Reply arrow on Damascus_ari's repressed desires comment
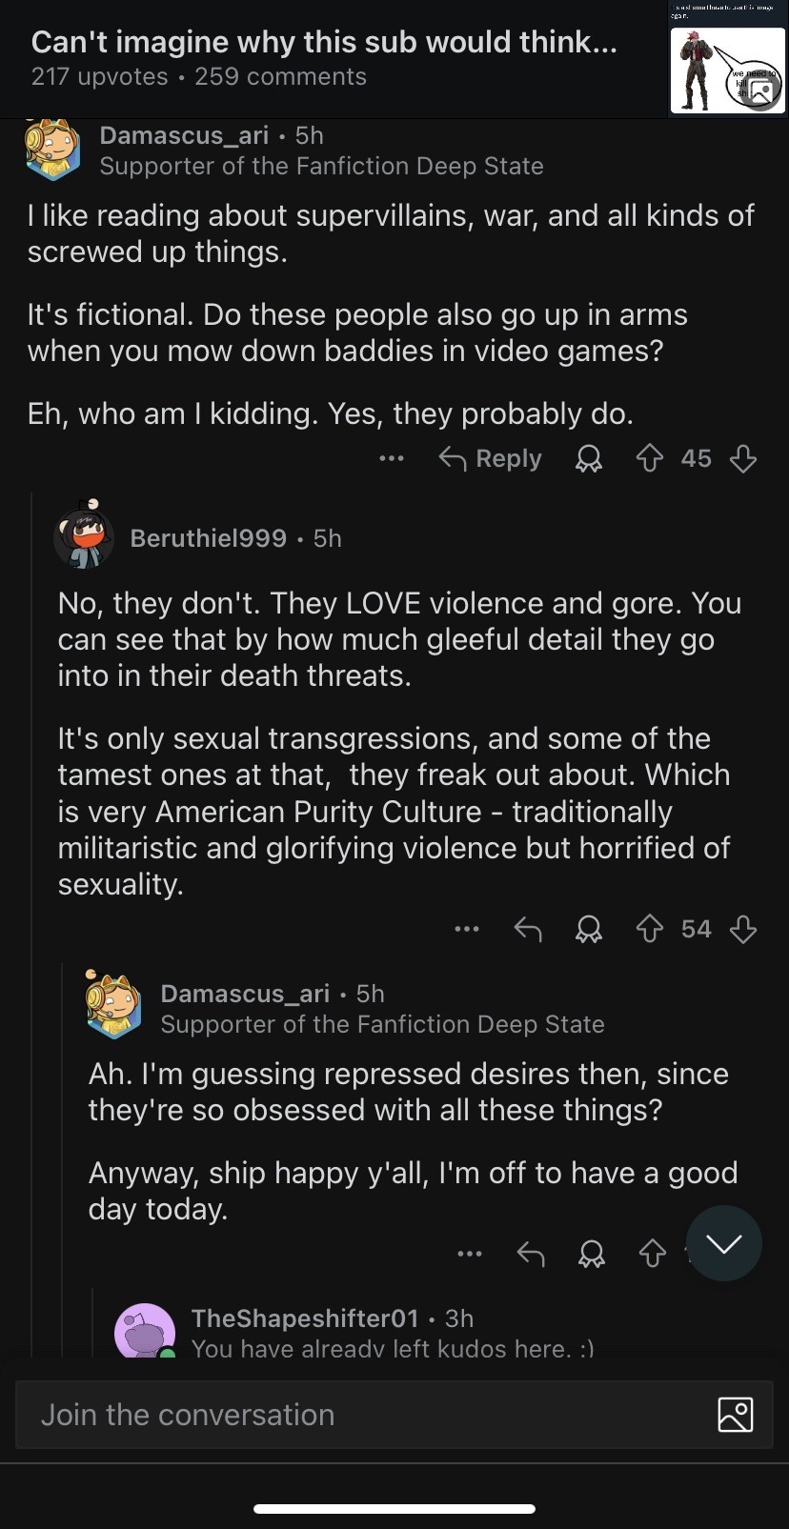 click(531, 1254)
